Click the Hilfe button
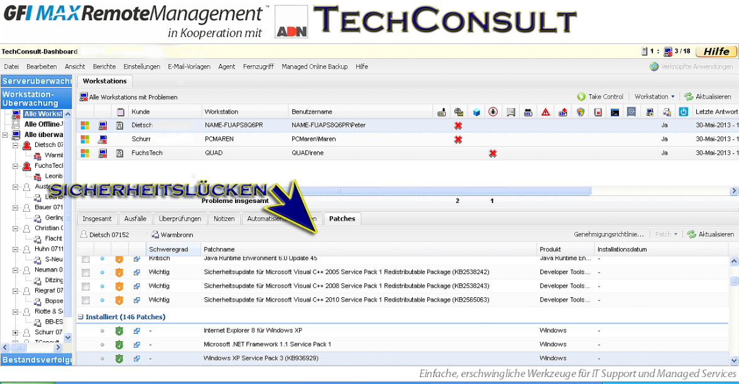The image size is (739, 384). point(716,52)
